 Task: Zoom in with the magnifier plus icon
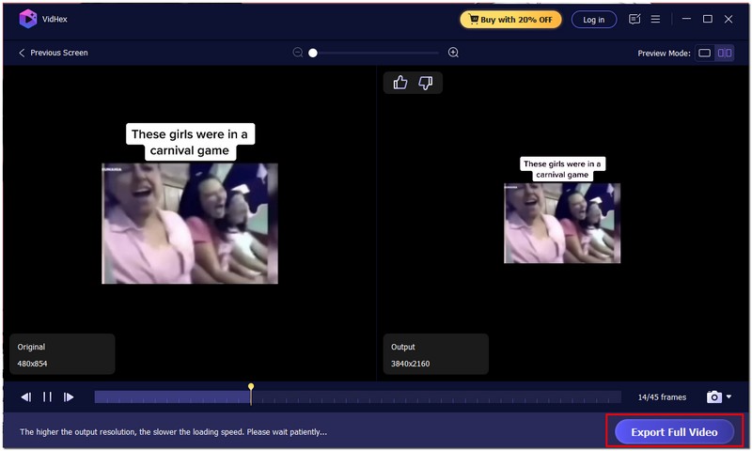453,53
